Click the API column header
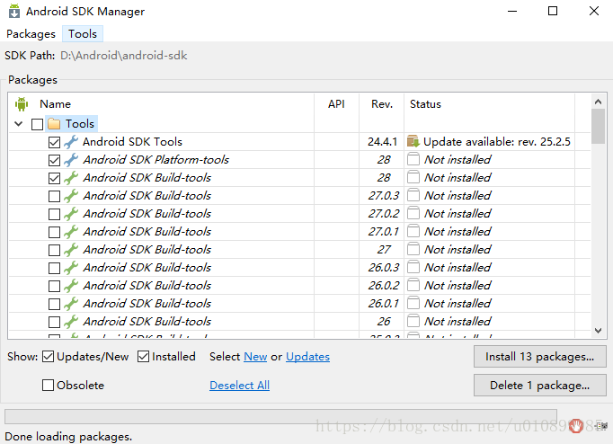 pos(336,104)
